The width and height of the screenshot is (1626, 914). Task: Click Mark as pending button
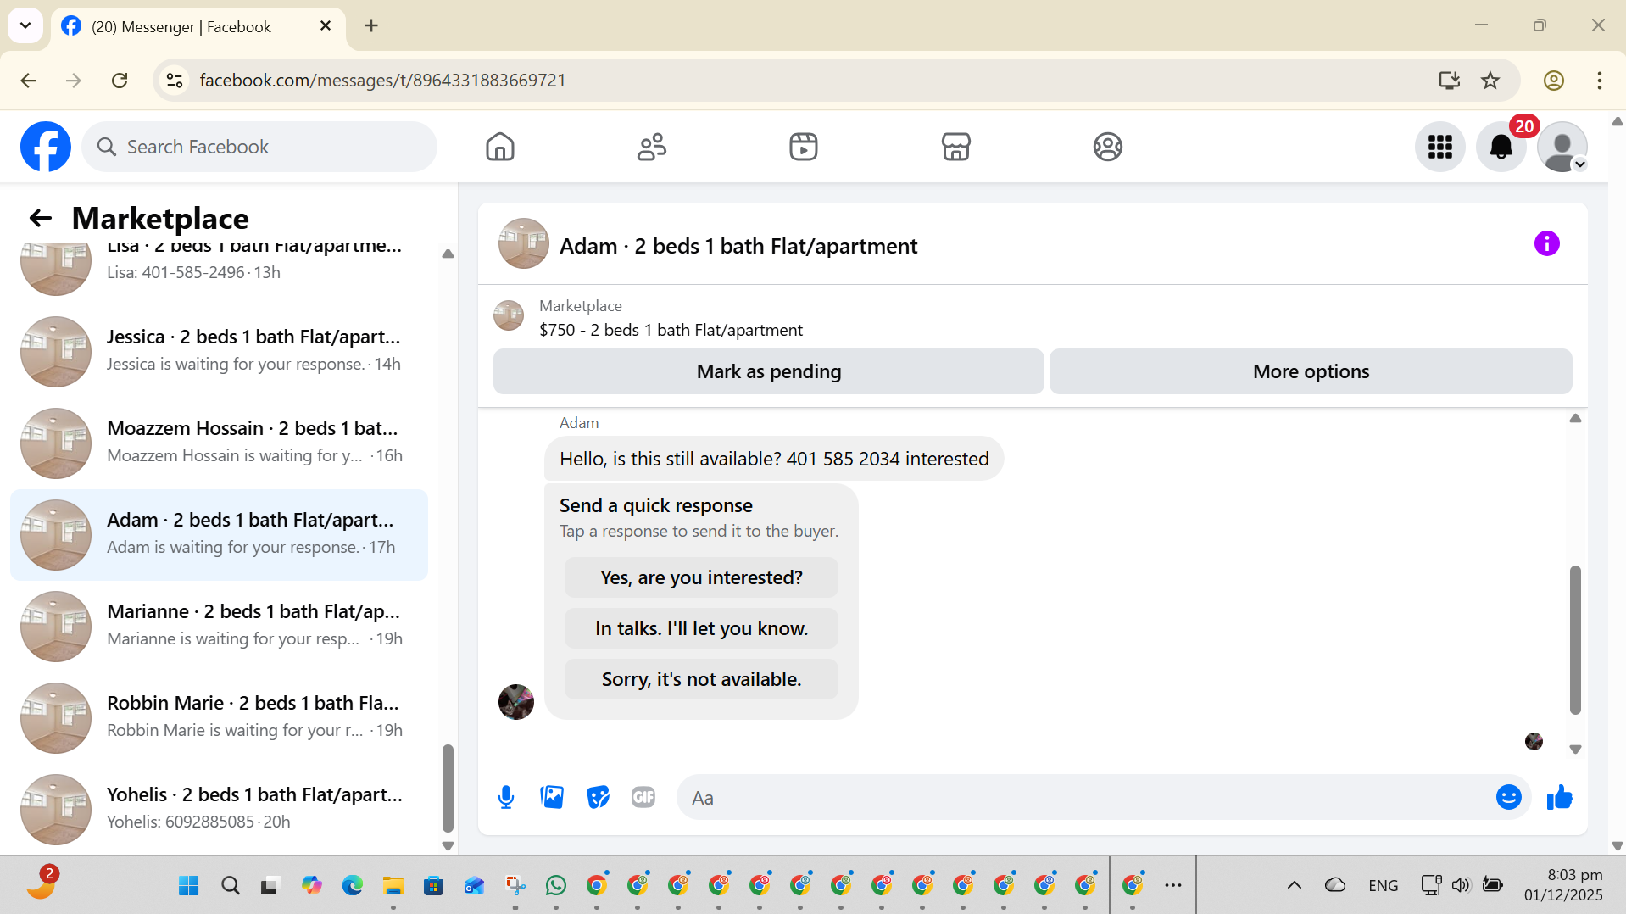[x=768, y=371]
